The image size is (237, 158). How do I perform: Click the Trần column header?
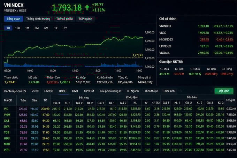click(x=23, y=100)
